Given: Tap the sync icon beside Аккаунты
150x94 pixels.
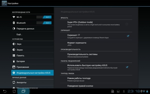Looking at the screenshot, I should click(14, 82).
